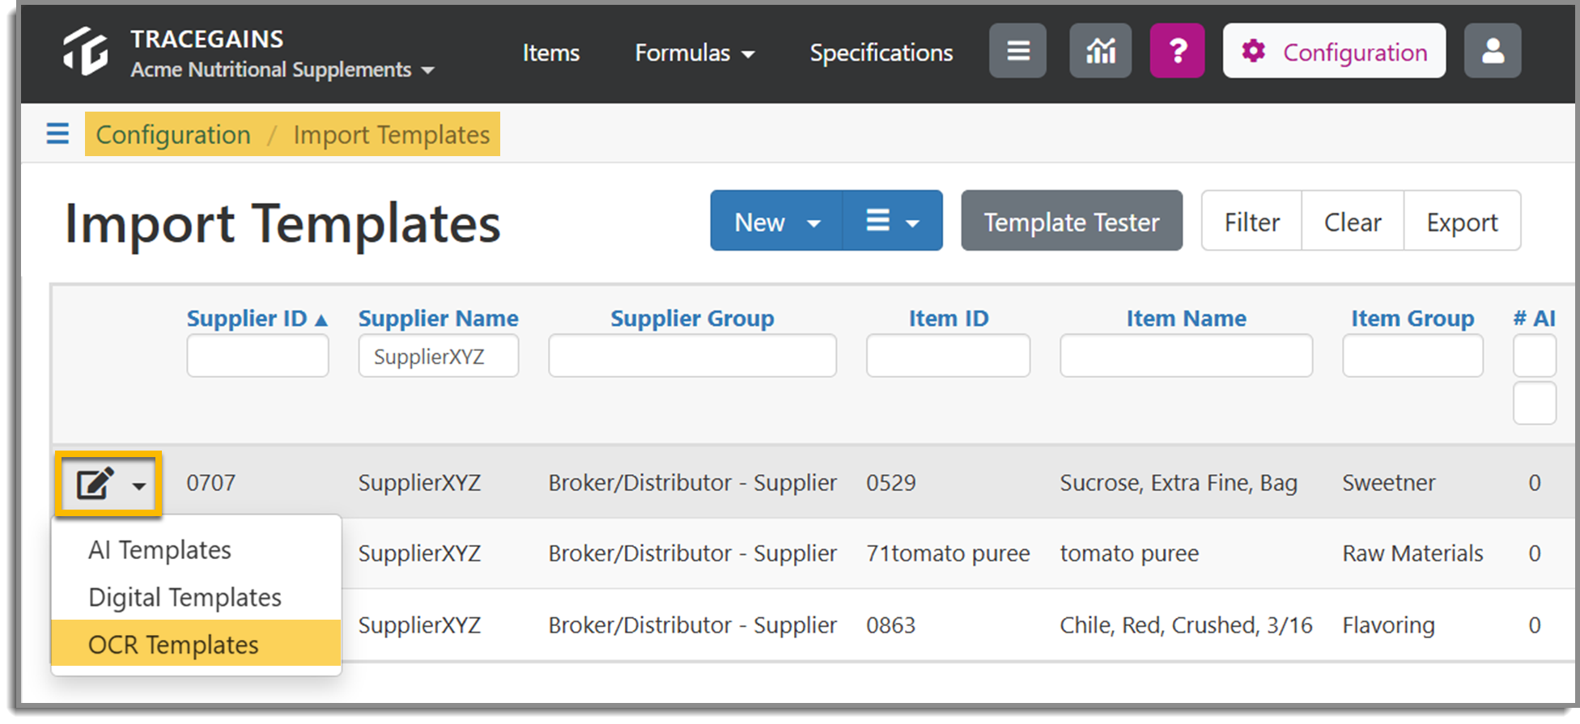
Task: Click the Filter button
Action: (x=1251, y=221)
